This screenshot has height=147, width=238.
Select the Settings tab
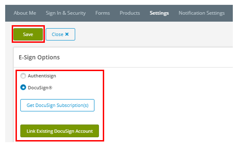tap(159, 13)
